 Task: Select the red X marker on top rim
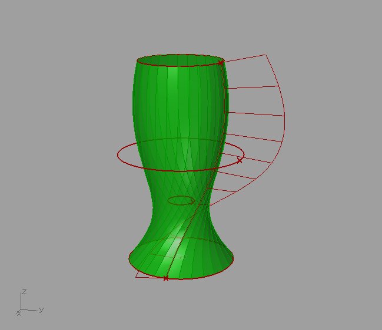[221, 62]
